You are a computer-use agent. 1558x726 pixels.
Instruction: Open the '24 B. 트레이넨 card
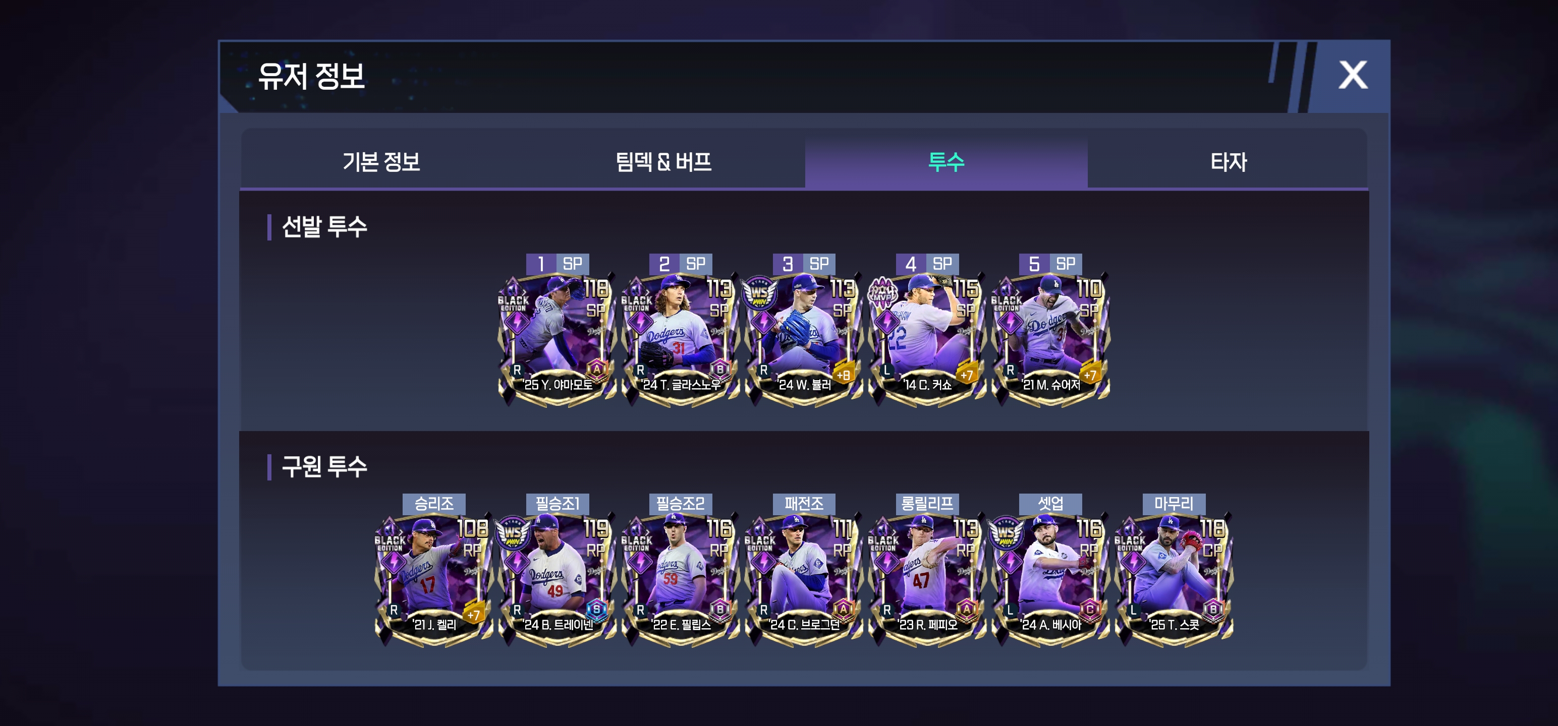point(557,579)
